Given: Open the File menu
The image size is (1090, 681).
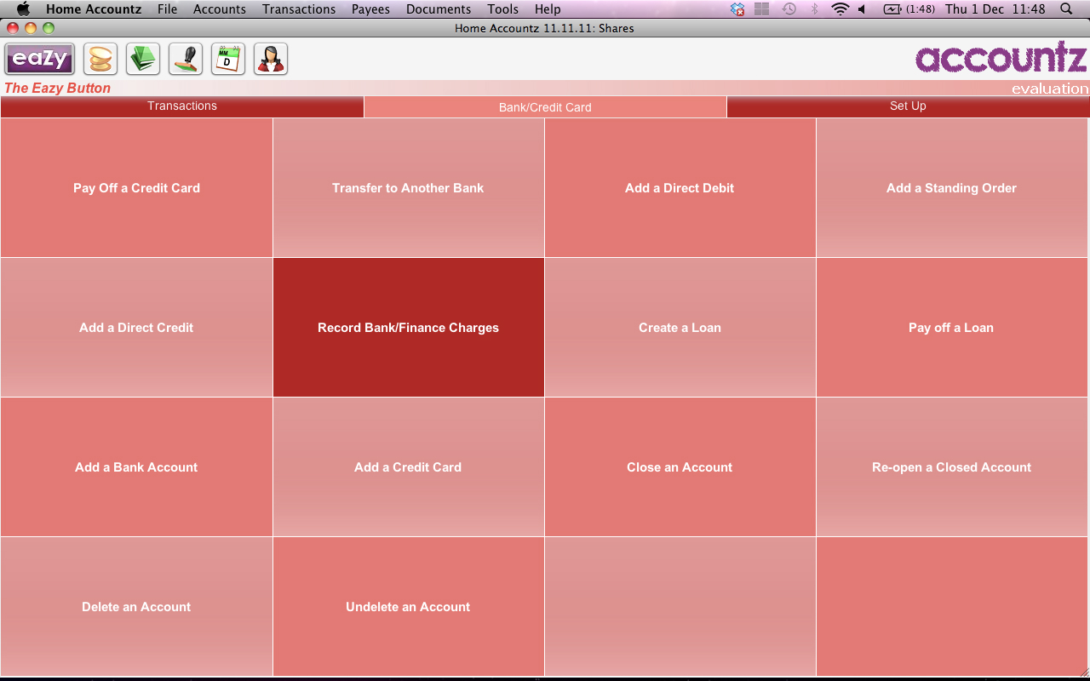Looking at the screenshot, I should 167,9.
